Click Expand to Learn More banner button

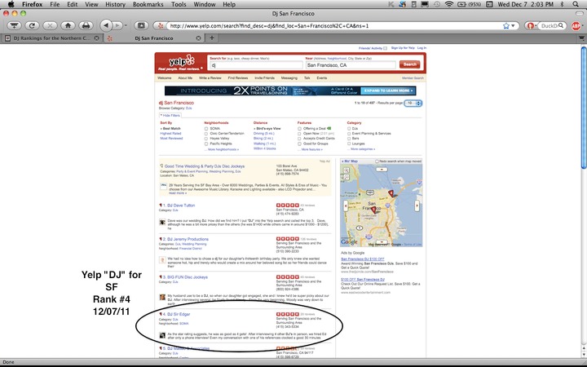388,91
